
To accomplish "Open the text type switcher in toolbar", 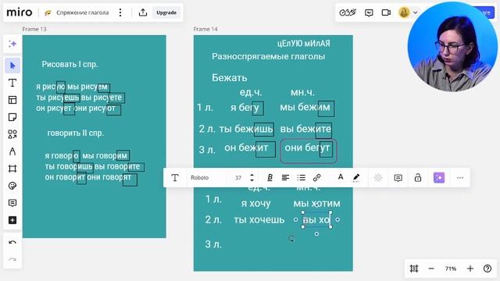I will click(175, 178).
